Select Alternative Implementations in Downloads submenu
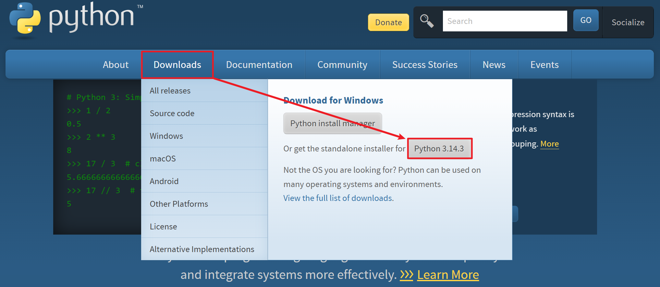Screen dimensions: 660x287 (x=204, y=249)
